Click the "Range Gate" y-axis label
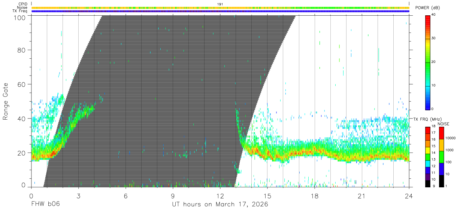 pos(6,101)
